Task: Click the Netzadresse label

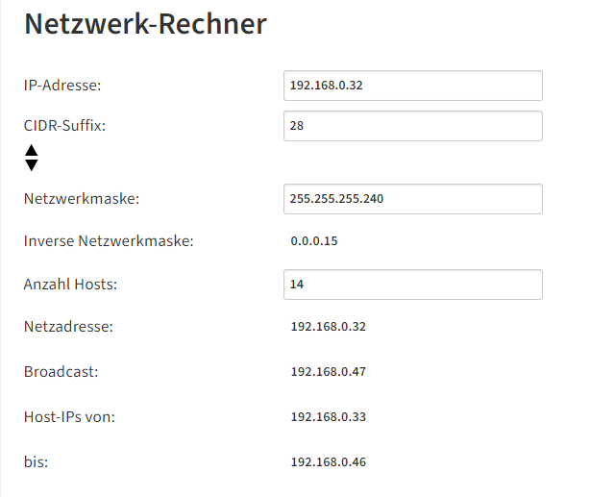Action: (68, 327)
